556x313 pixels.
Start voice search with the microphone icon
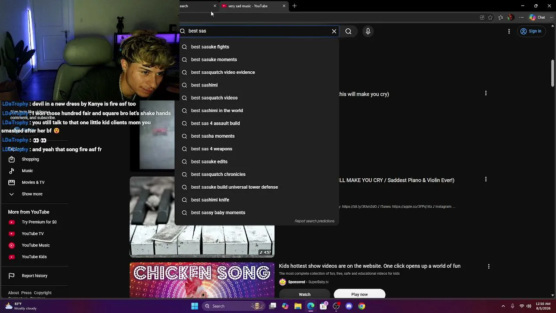coord(368,31)
